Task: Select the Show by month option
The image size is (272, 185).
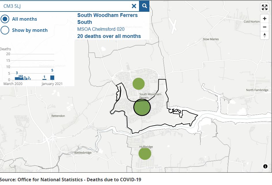Action: (x=5, y=30)
